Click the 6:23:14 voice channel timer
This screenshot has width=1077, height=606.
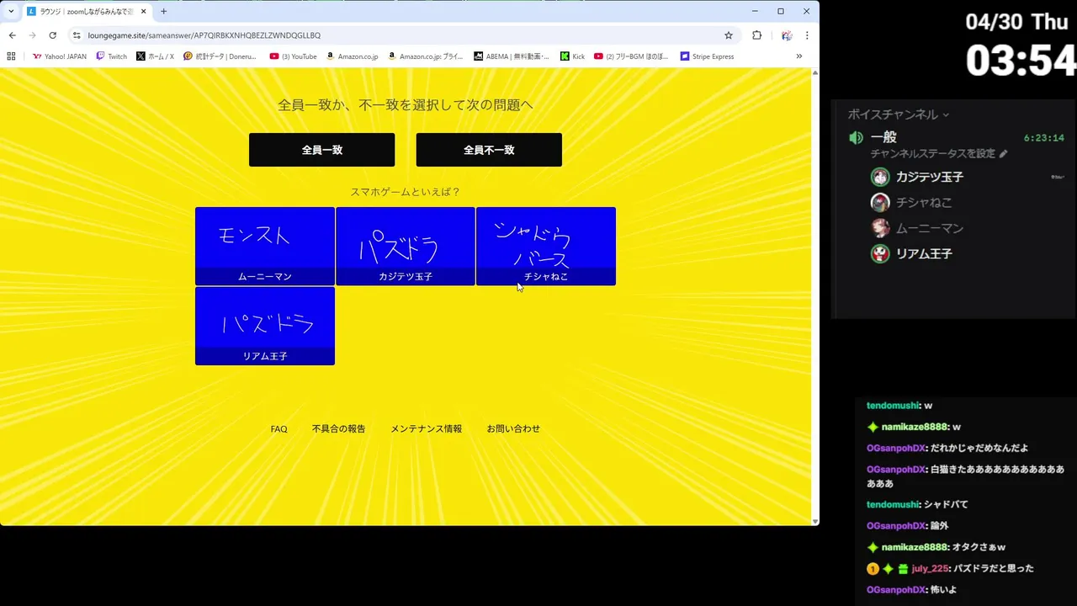1043,138
